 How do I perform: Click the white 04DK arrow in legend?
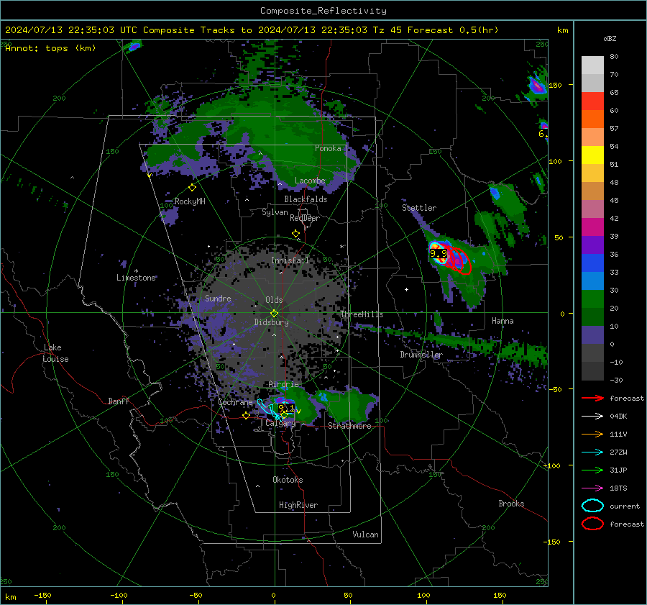point(592,417)
